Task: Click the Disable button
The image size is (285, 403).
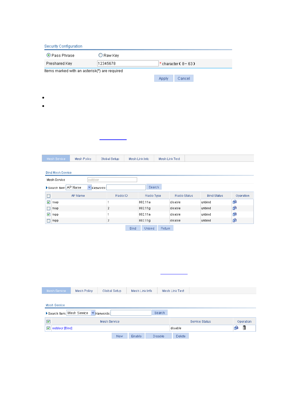Action: click(x=158, y=336)
